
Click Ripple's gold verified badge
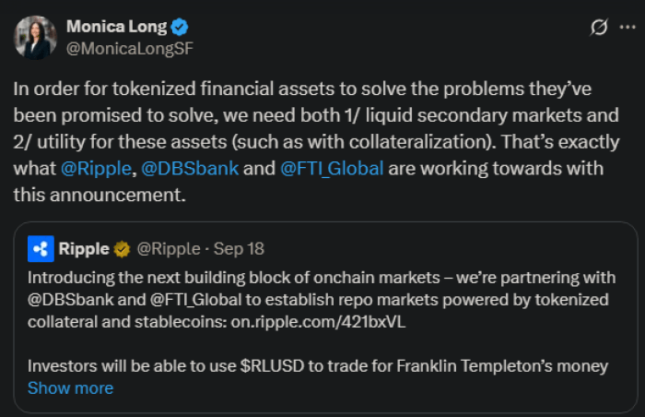point(122,248)
